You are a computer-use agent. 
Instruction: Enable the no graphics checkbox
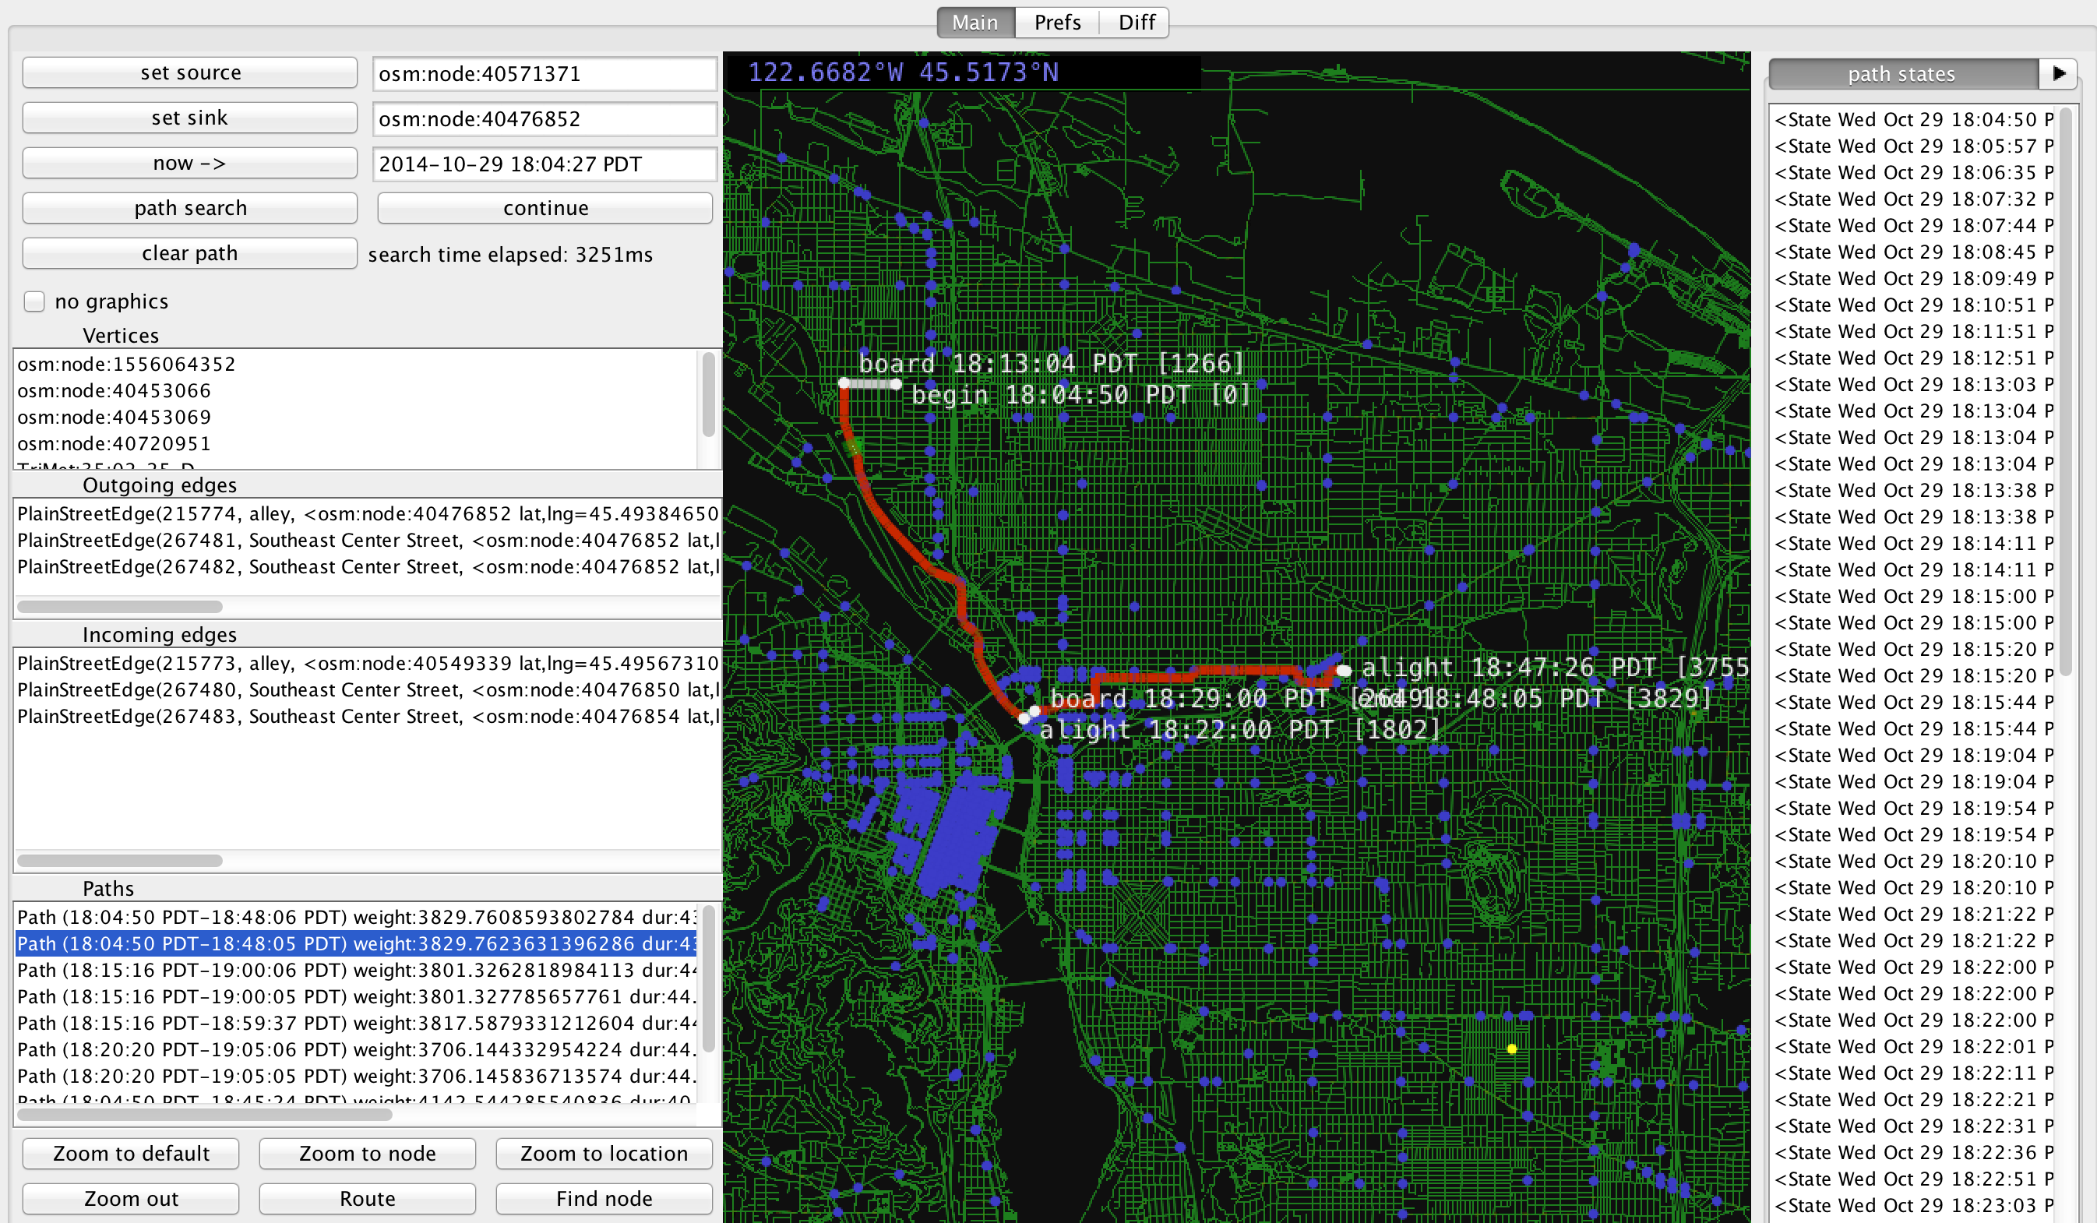click(x=34, y=301)
